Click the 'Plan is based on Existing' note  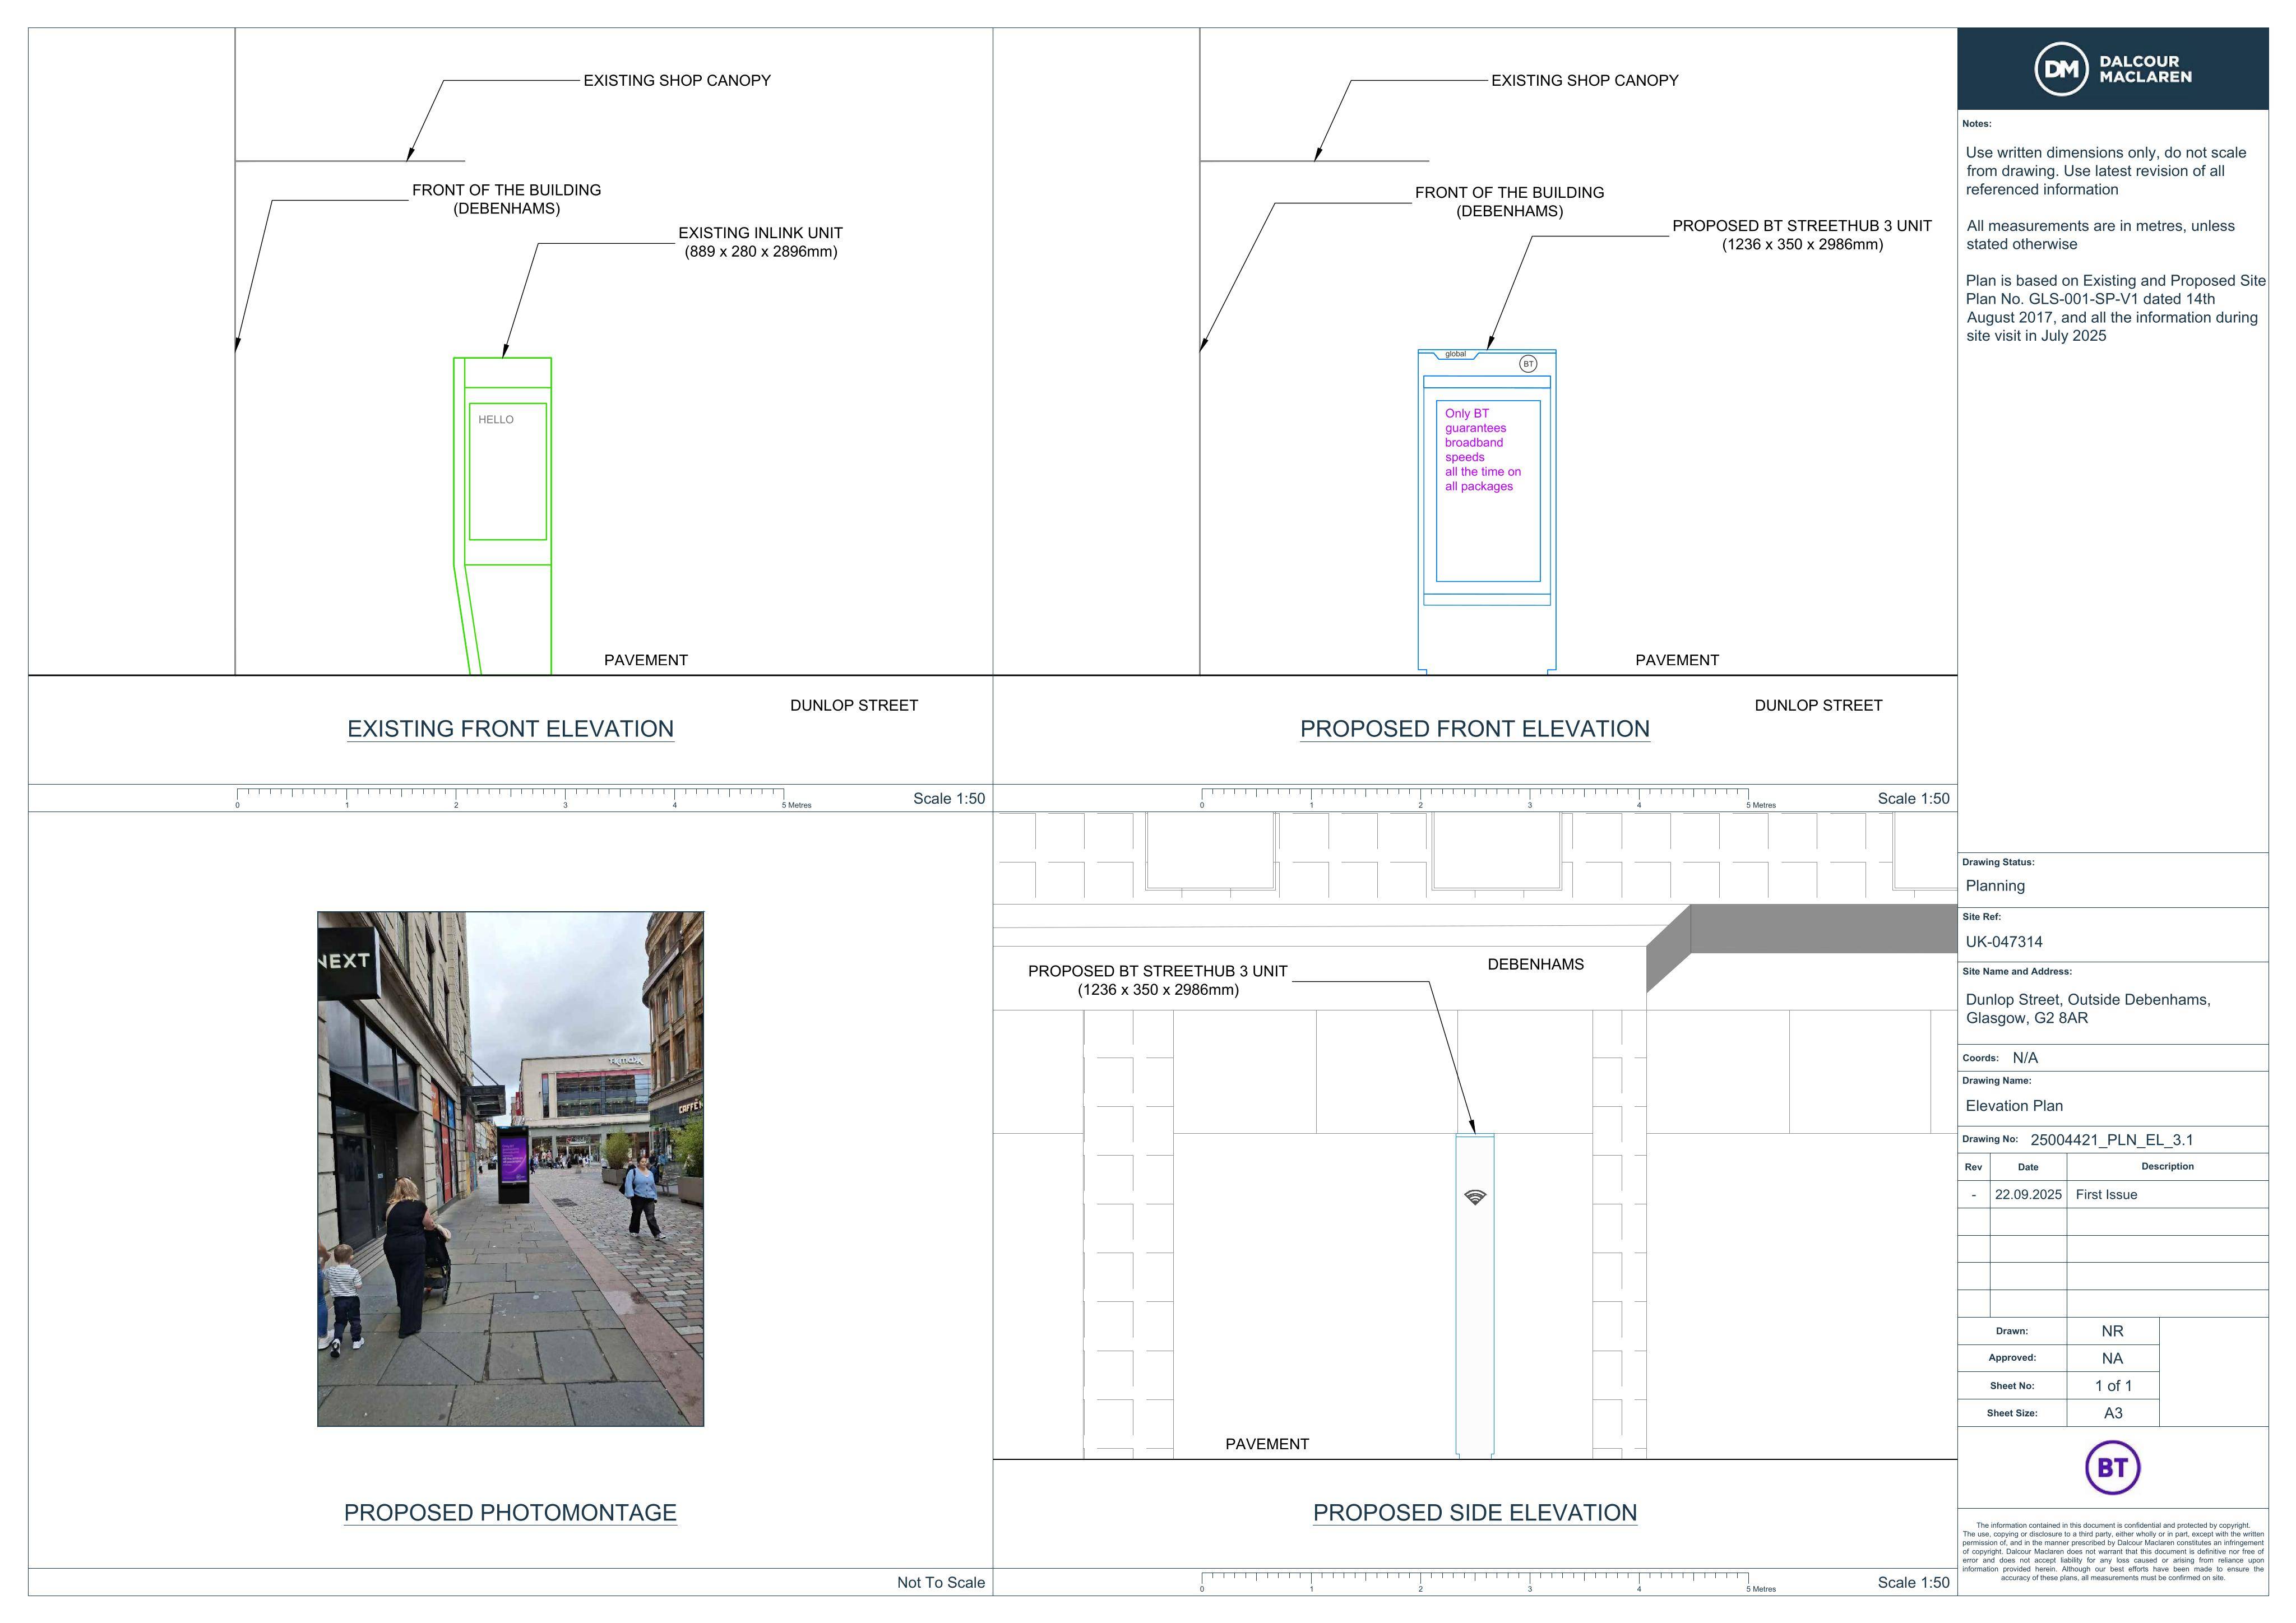pos(2116,308)
